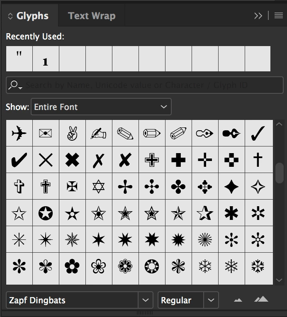Pick the circled sun-ring glyph
Screen dimensions: 287x317
tap(152, 266)
